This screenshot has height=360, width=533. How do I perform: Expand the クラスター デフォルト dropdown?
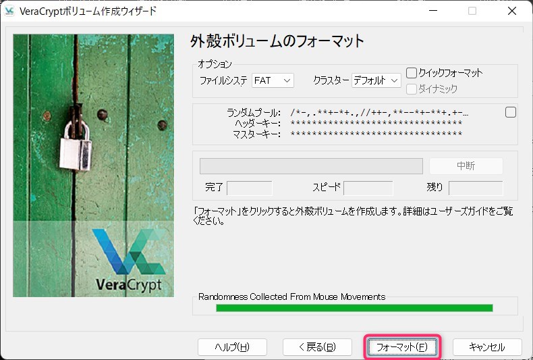[x=376, y=80]
